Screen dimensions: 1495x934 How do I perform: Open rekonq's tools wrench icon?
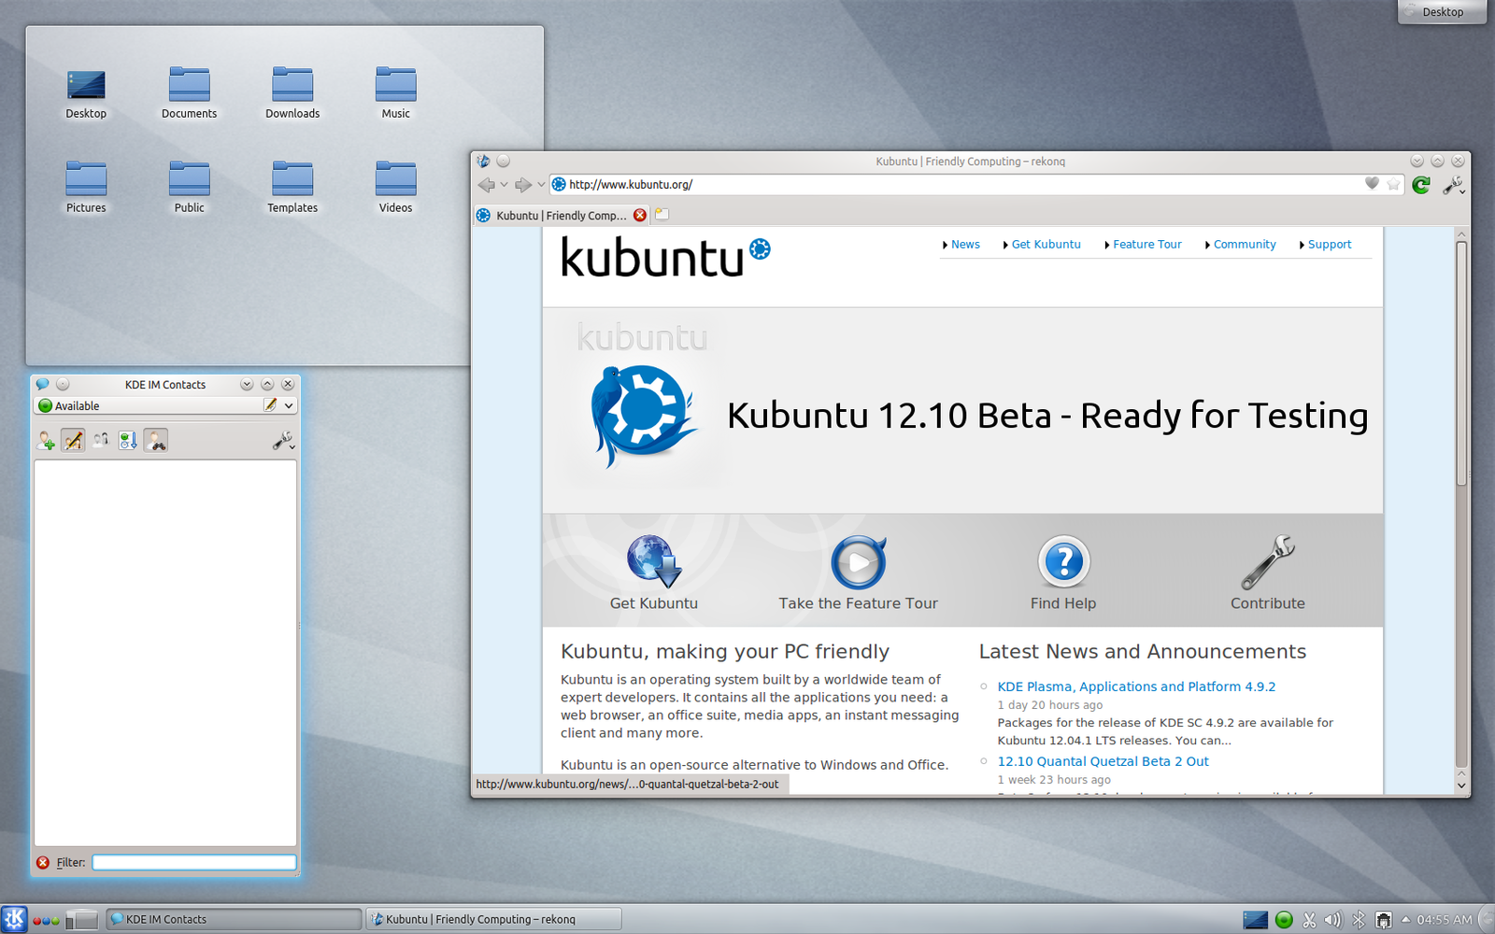tap(1453, 184)
